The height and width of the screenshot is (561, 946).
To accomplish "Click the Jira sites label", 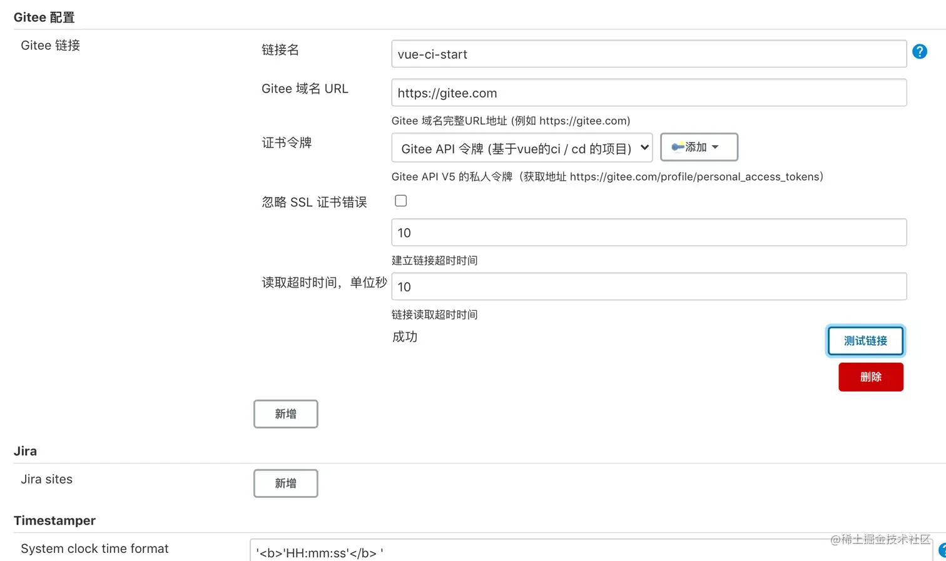I will (x=46, y=479).
